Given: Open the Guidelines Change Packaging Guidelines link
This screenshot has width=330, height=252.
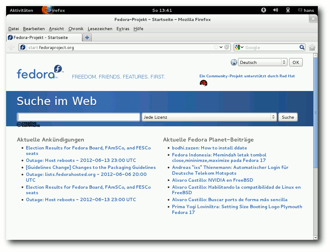Looking at the screenshot, I should coord(91,167).
